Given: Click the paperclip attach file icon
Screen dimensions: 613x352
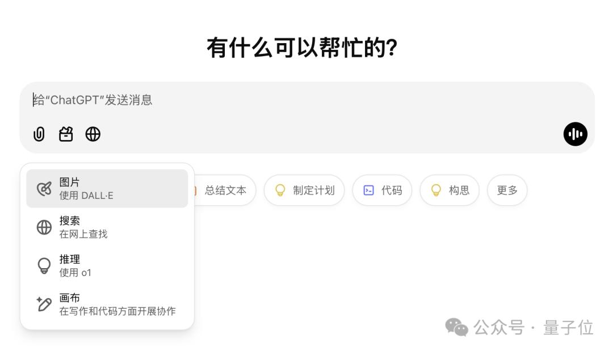Looking at the screenshot, I should click(39, 134).
